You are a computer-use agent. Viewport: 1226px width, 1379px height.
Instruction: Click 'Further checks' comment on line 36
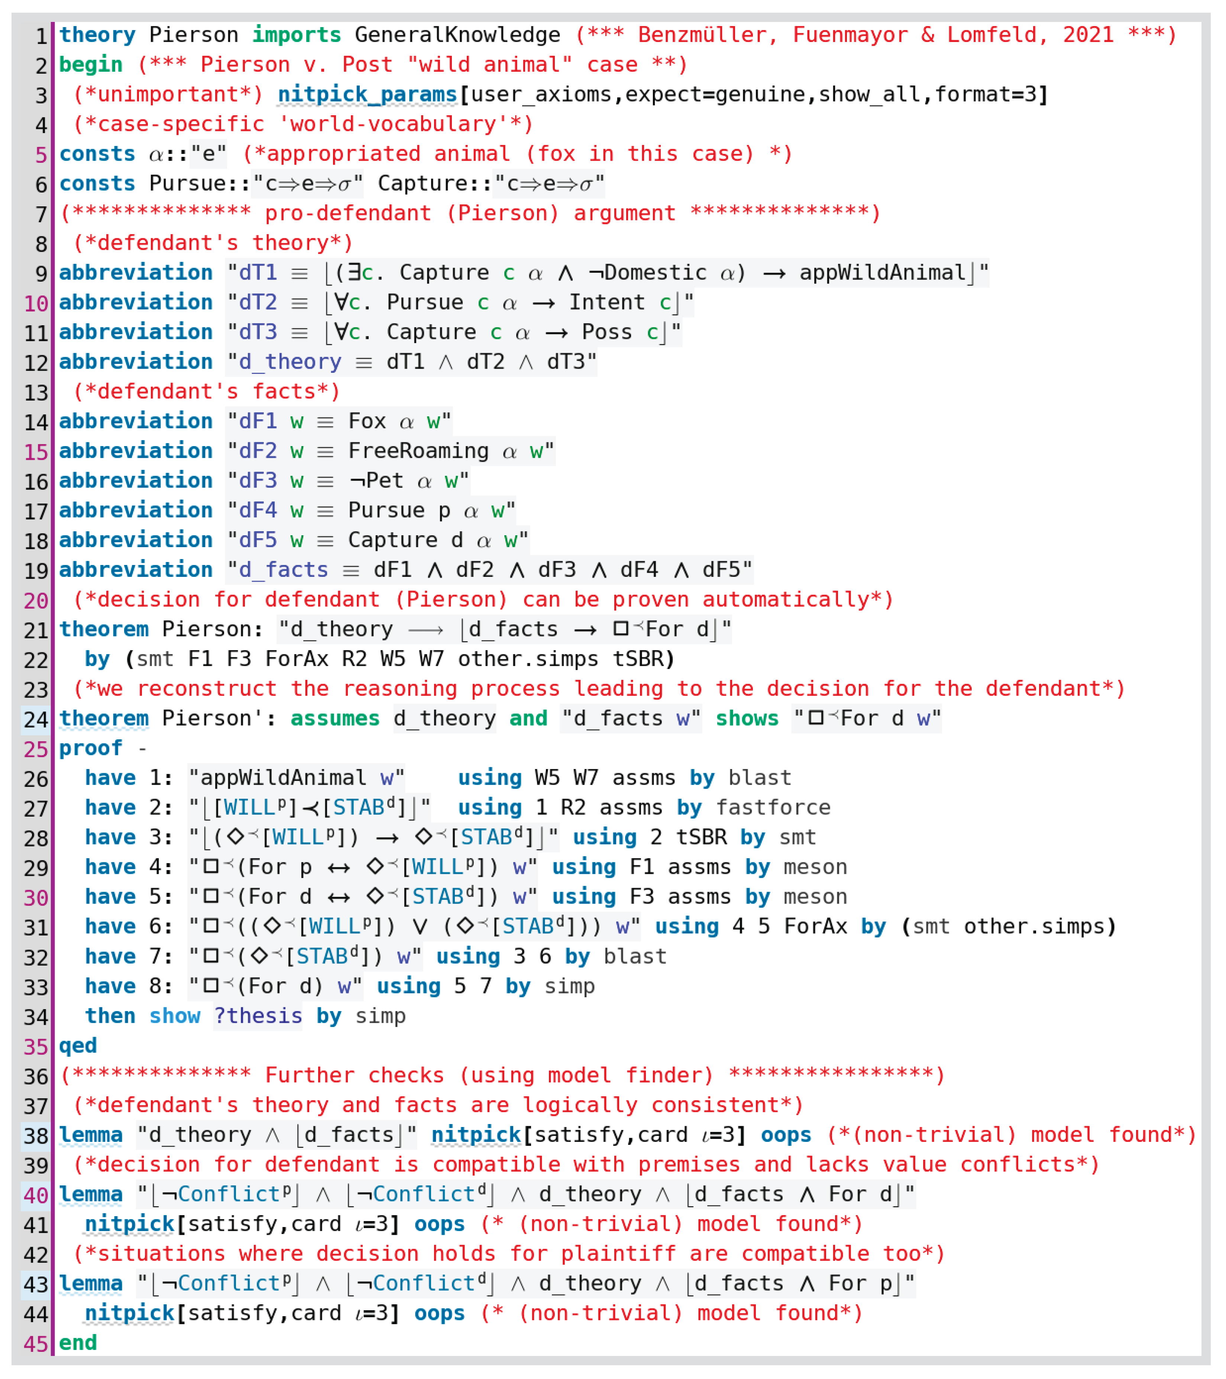[354, 1076]
